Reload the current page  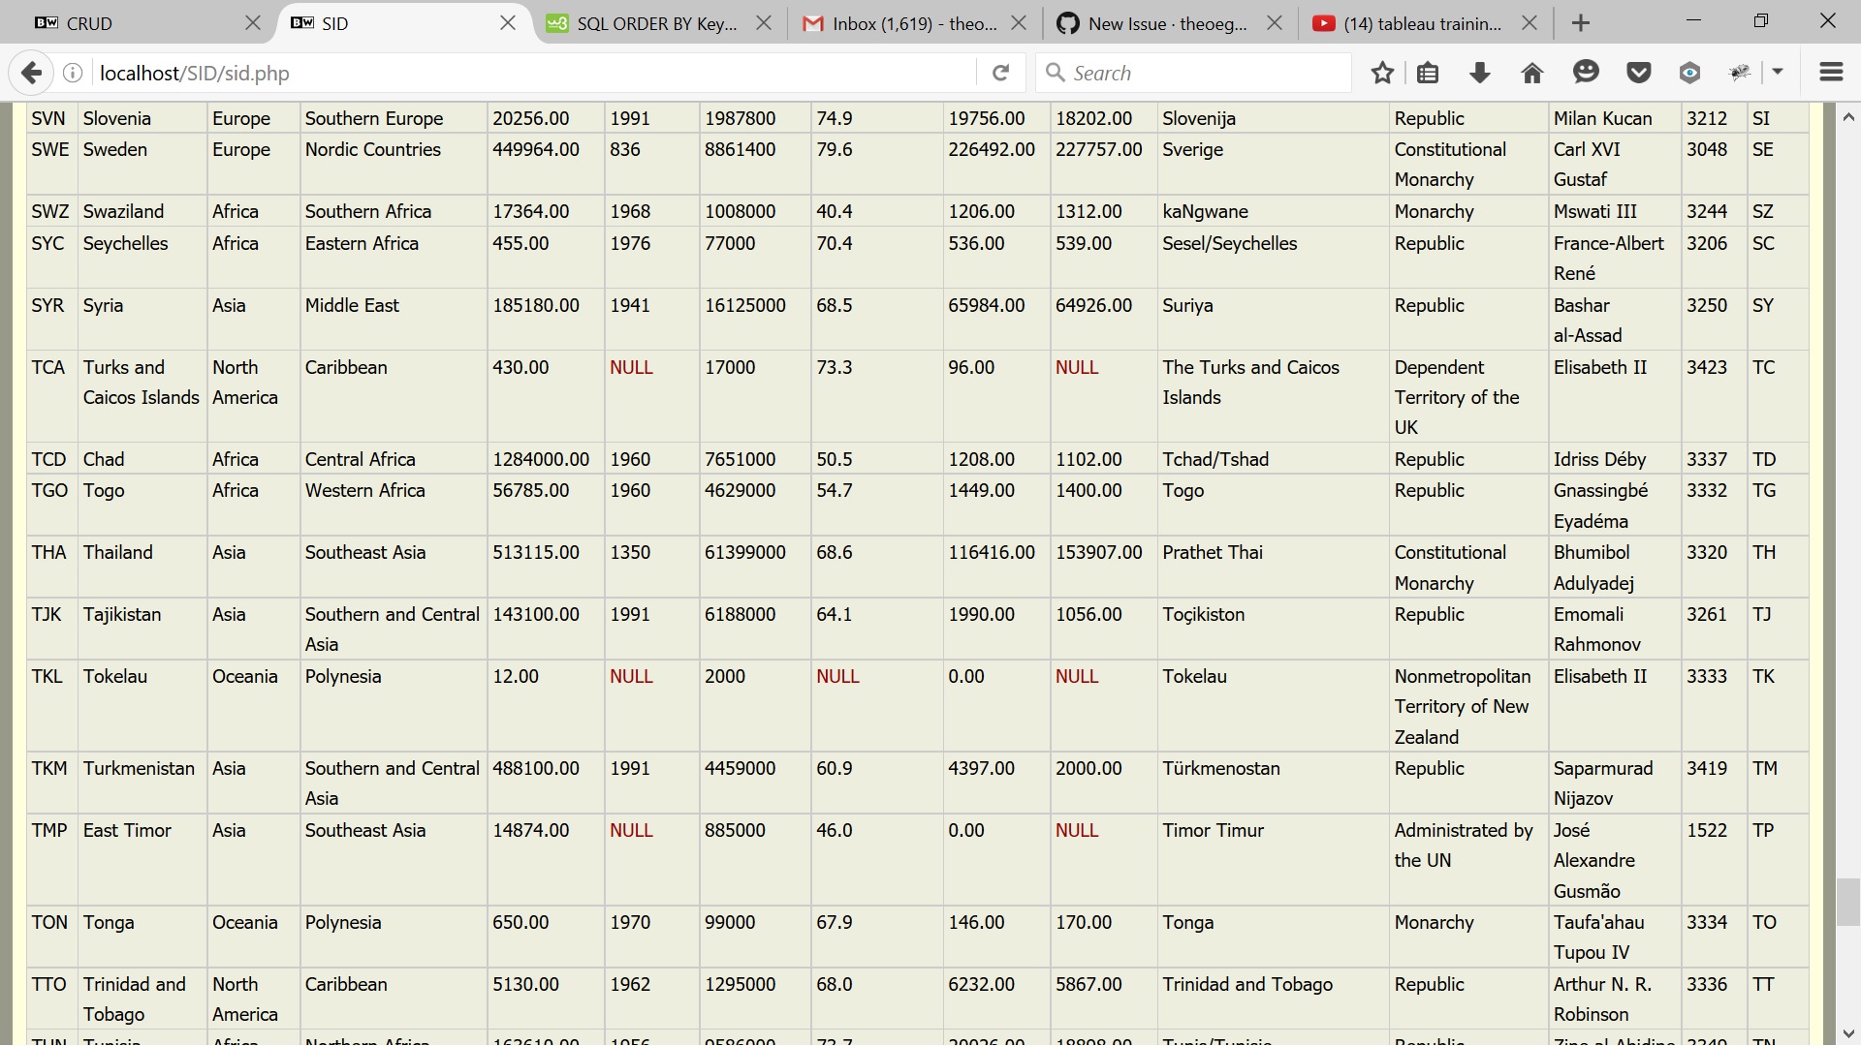click(1001, 73)
